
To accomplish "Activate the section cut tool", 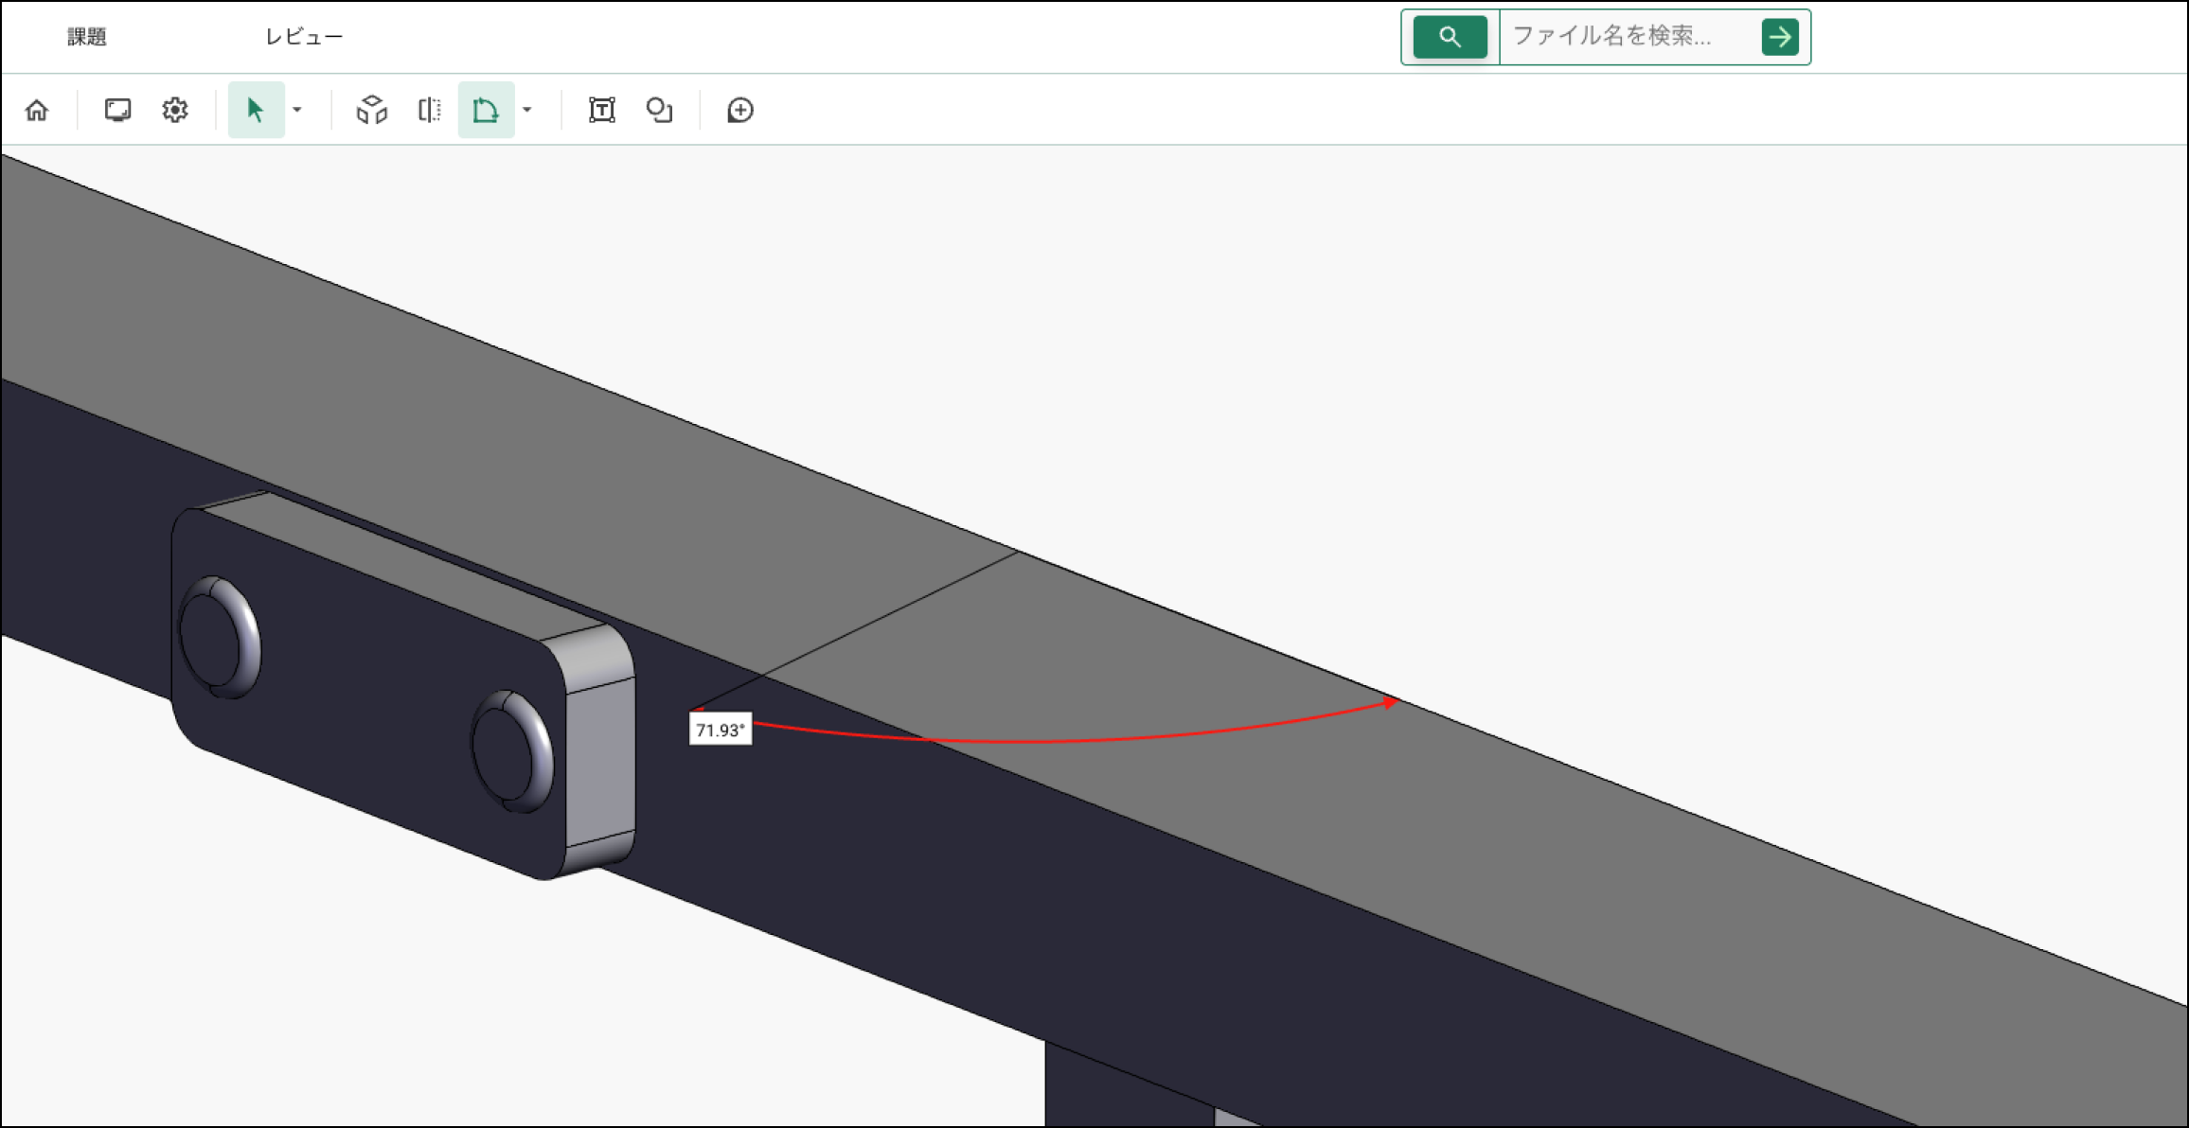I will click(430, 111).
